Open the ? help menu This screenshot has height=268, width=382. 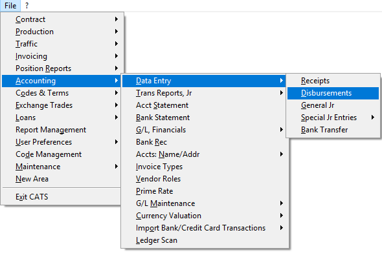27,5
